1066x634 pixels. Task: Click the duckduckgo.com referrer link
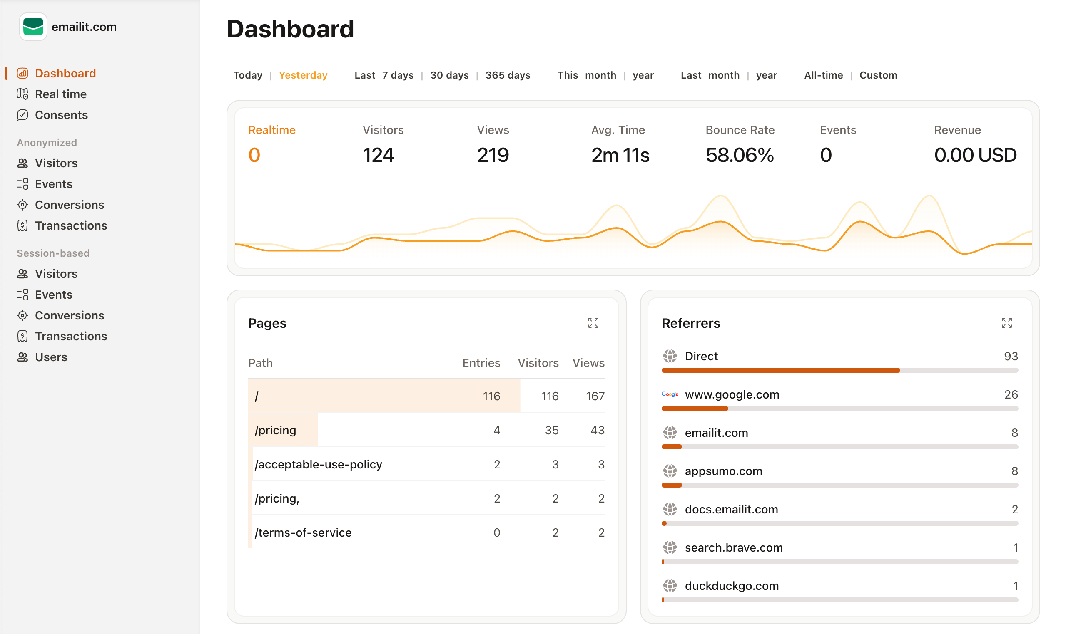point(732,586)
